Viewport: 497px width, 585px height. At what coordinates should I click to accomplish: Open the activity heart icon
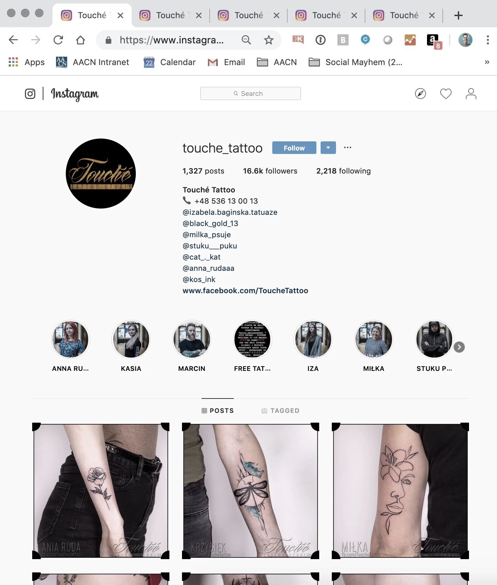pyautogui.click(x=446, y=94)
